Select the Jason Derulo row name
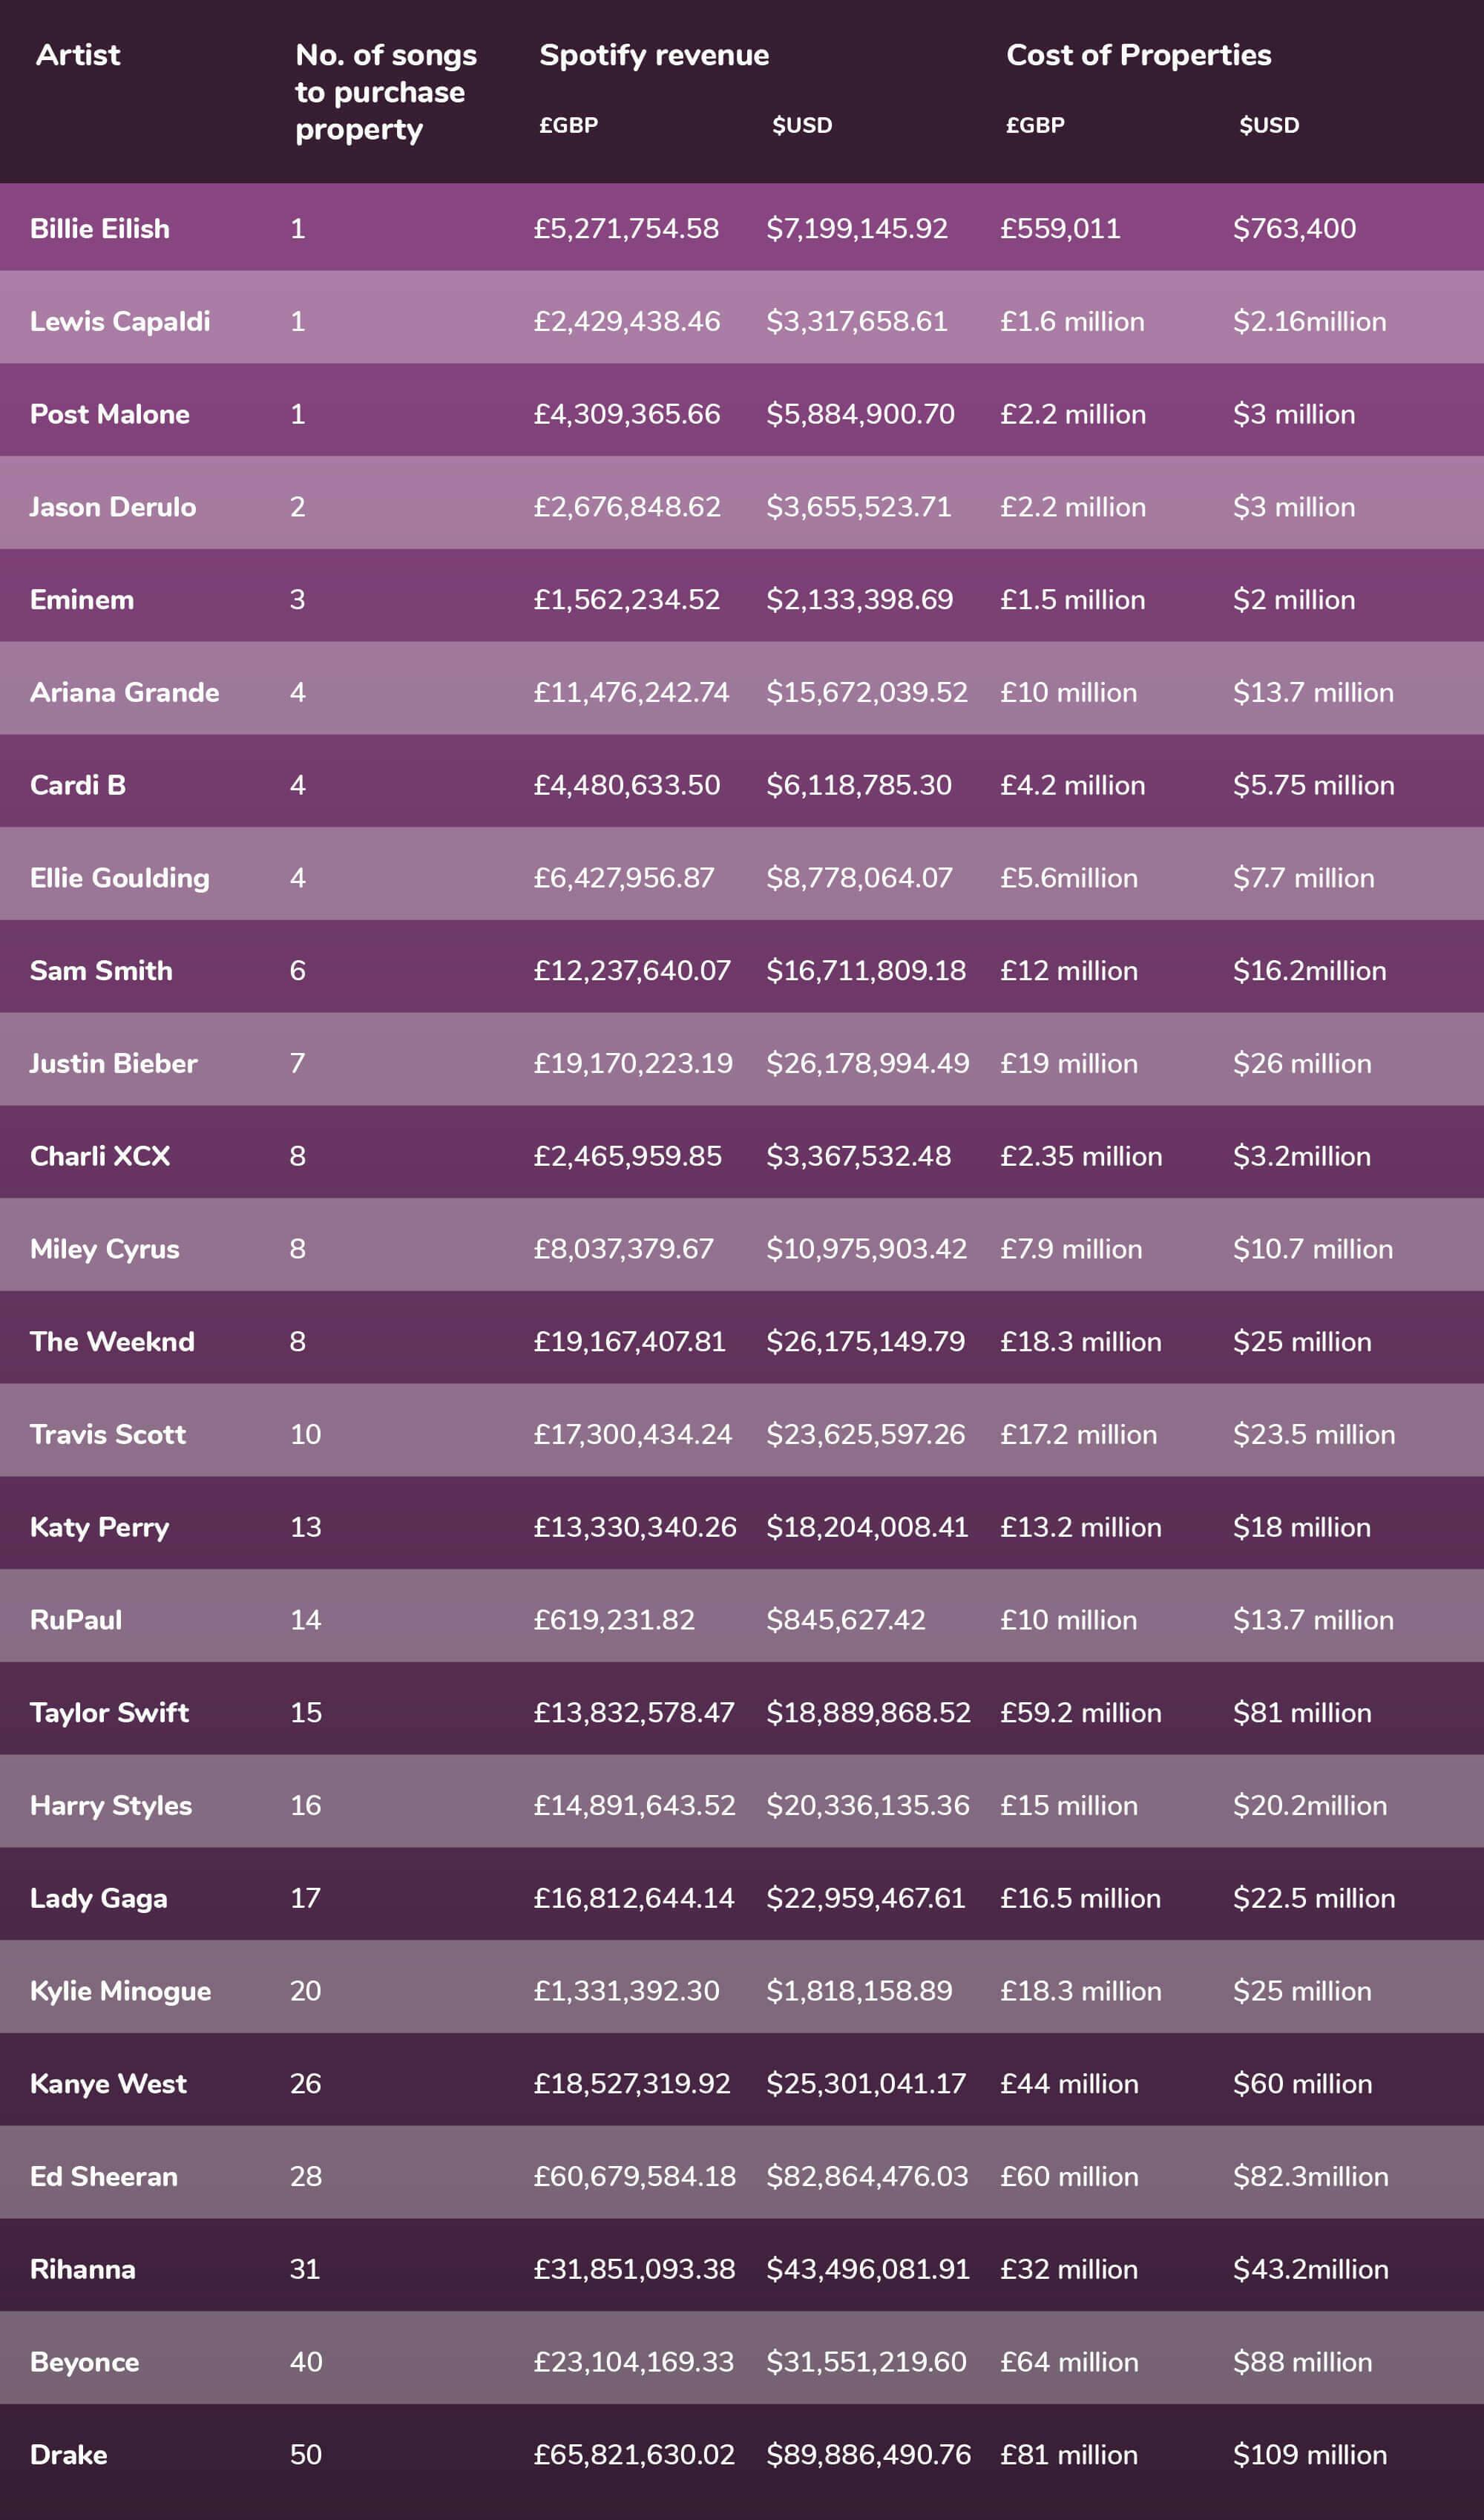 tap(113, 507)
